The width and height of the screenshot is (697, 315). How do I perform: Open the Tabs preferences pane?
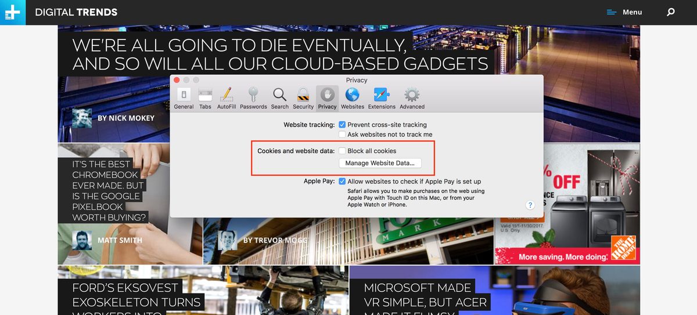[x=205, y=97]
